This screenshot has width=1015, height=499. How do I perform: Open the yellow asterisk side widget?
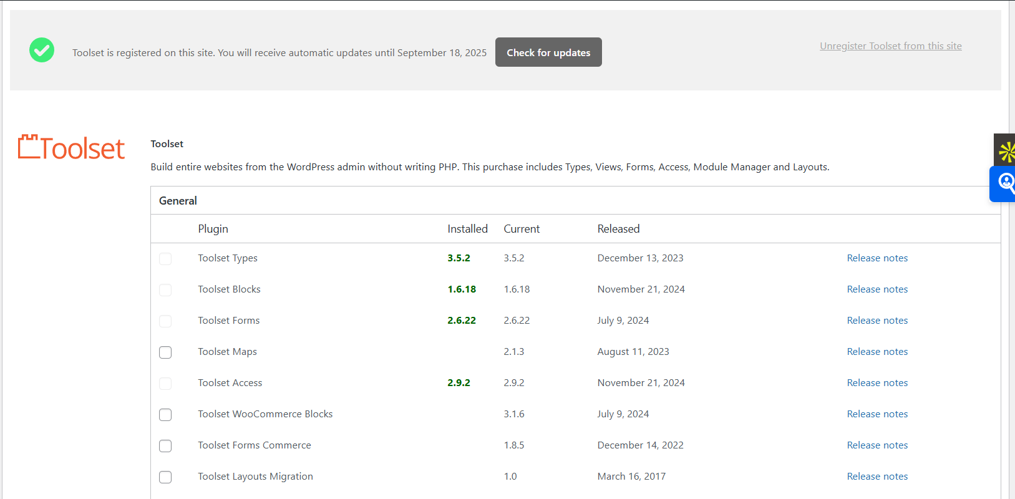tap(1005, 150)
